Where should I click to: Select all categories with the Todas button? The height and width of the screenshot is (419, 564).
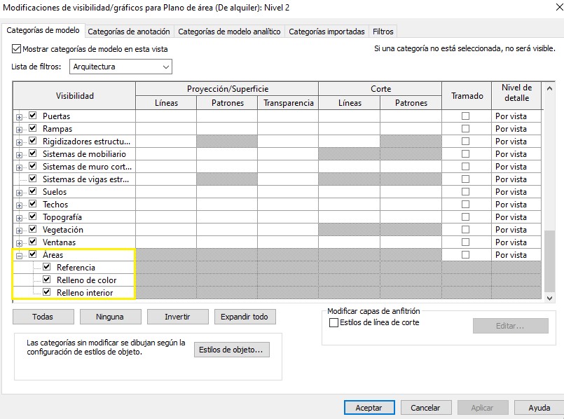pos(43,317)
